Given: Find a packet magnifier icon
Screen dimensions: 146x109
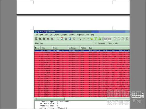Looking at the screenshot, I should pyautogui.click(x=80, y=39).
